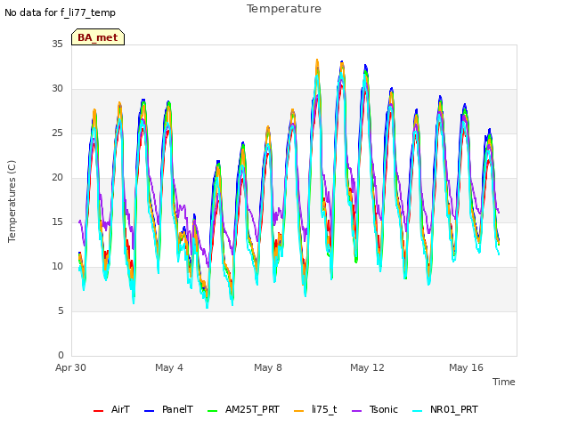Toggle NR01_PRT series in the legend
The image size is (570, 427).
[445, 409]
